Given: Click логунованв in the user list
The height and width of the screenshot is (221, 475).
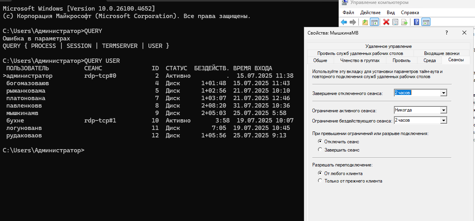Looking at the screenshot, I should 24,128.
